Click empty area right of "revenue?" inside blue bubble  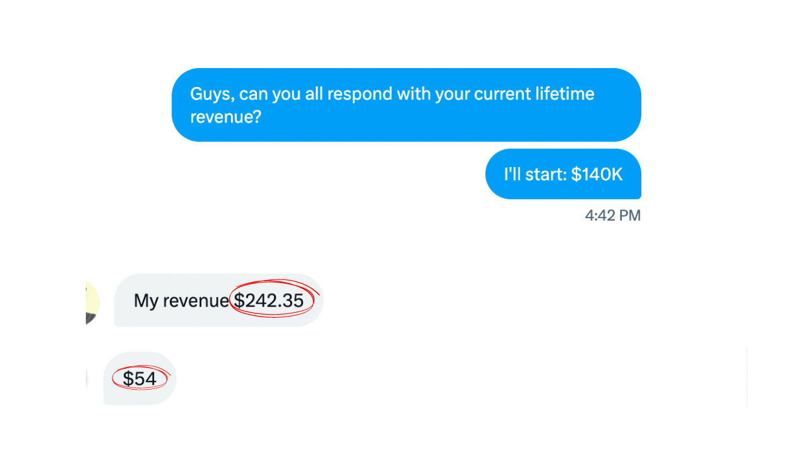[x=442, y=118]
